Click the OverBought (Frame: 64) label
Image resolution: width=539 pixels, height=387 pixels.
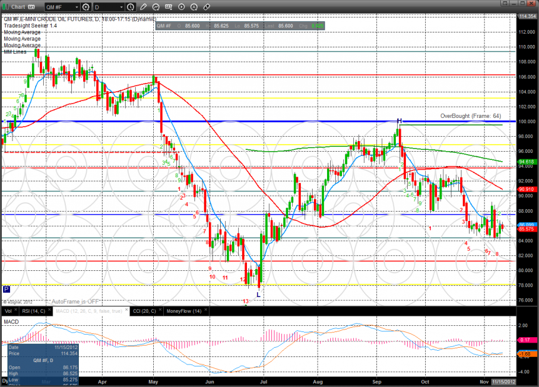tap(471, 116)
